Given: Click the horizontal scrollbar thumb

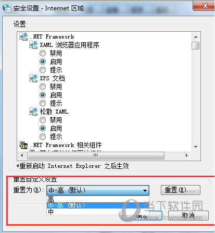Looking at the screenshot, I should [x=96, y=155].
